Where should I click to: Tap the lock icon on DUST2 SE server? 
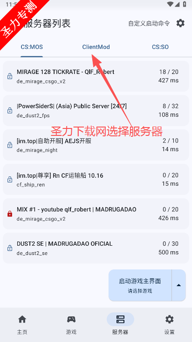pyautogui.click(x=10, y=248)
